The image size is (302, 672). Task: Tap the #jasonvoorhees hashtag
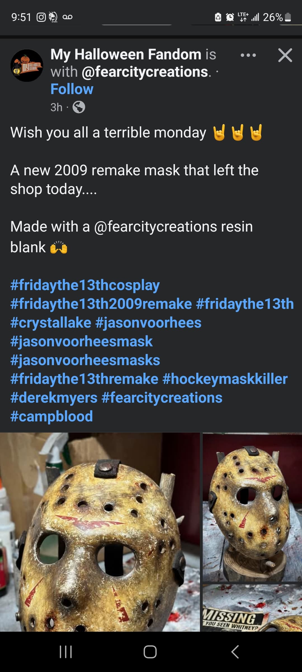tap(148, 323)
